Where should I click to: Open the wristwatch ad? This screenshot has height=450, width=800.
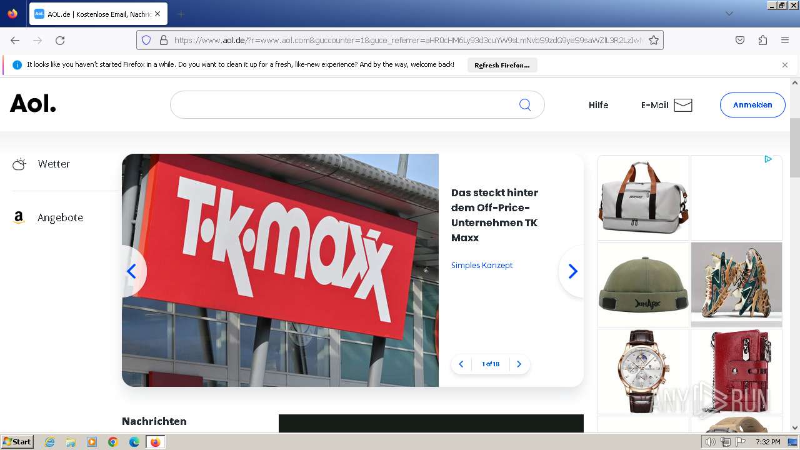click(643, 371)
